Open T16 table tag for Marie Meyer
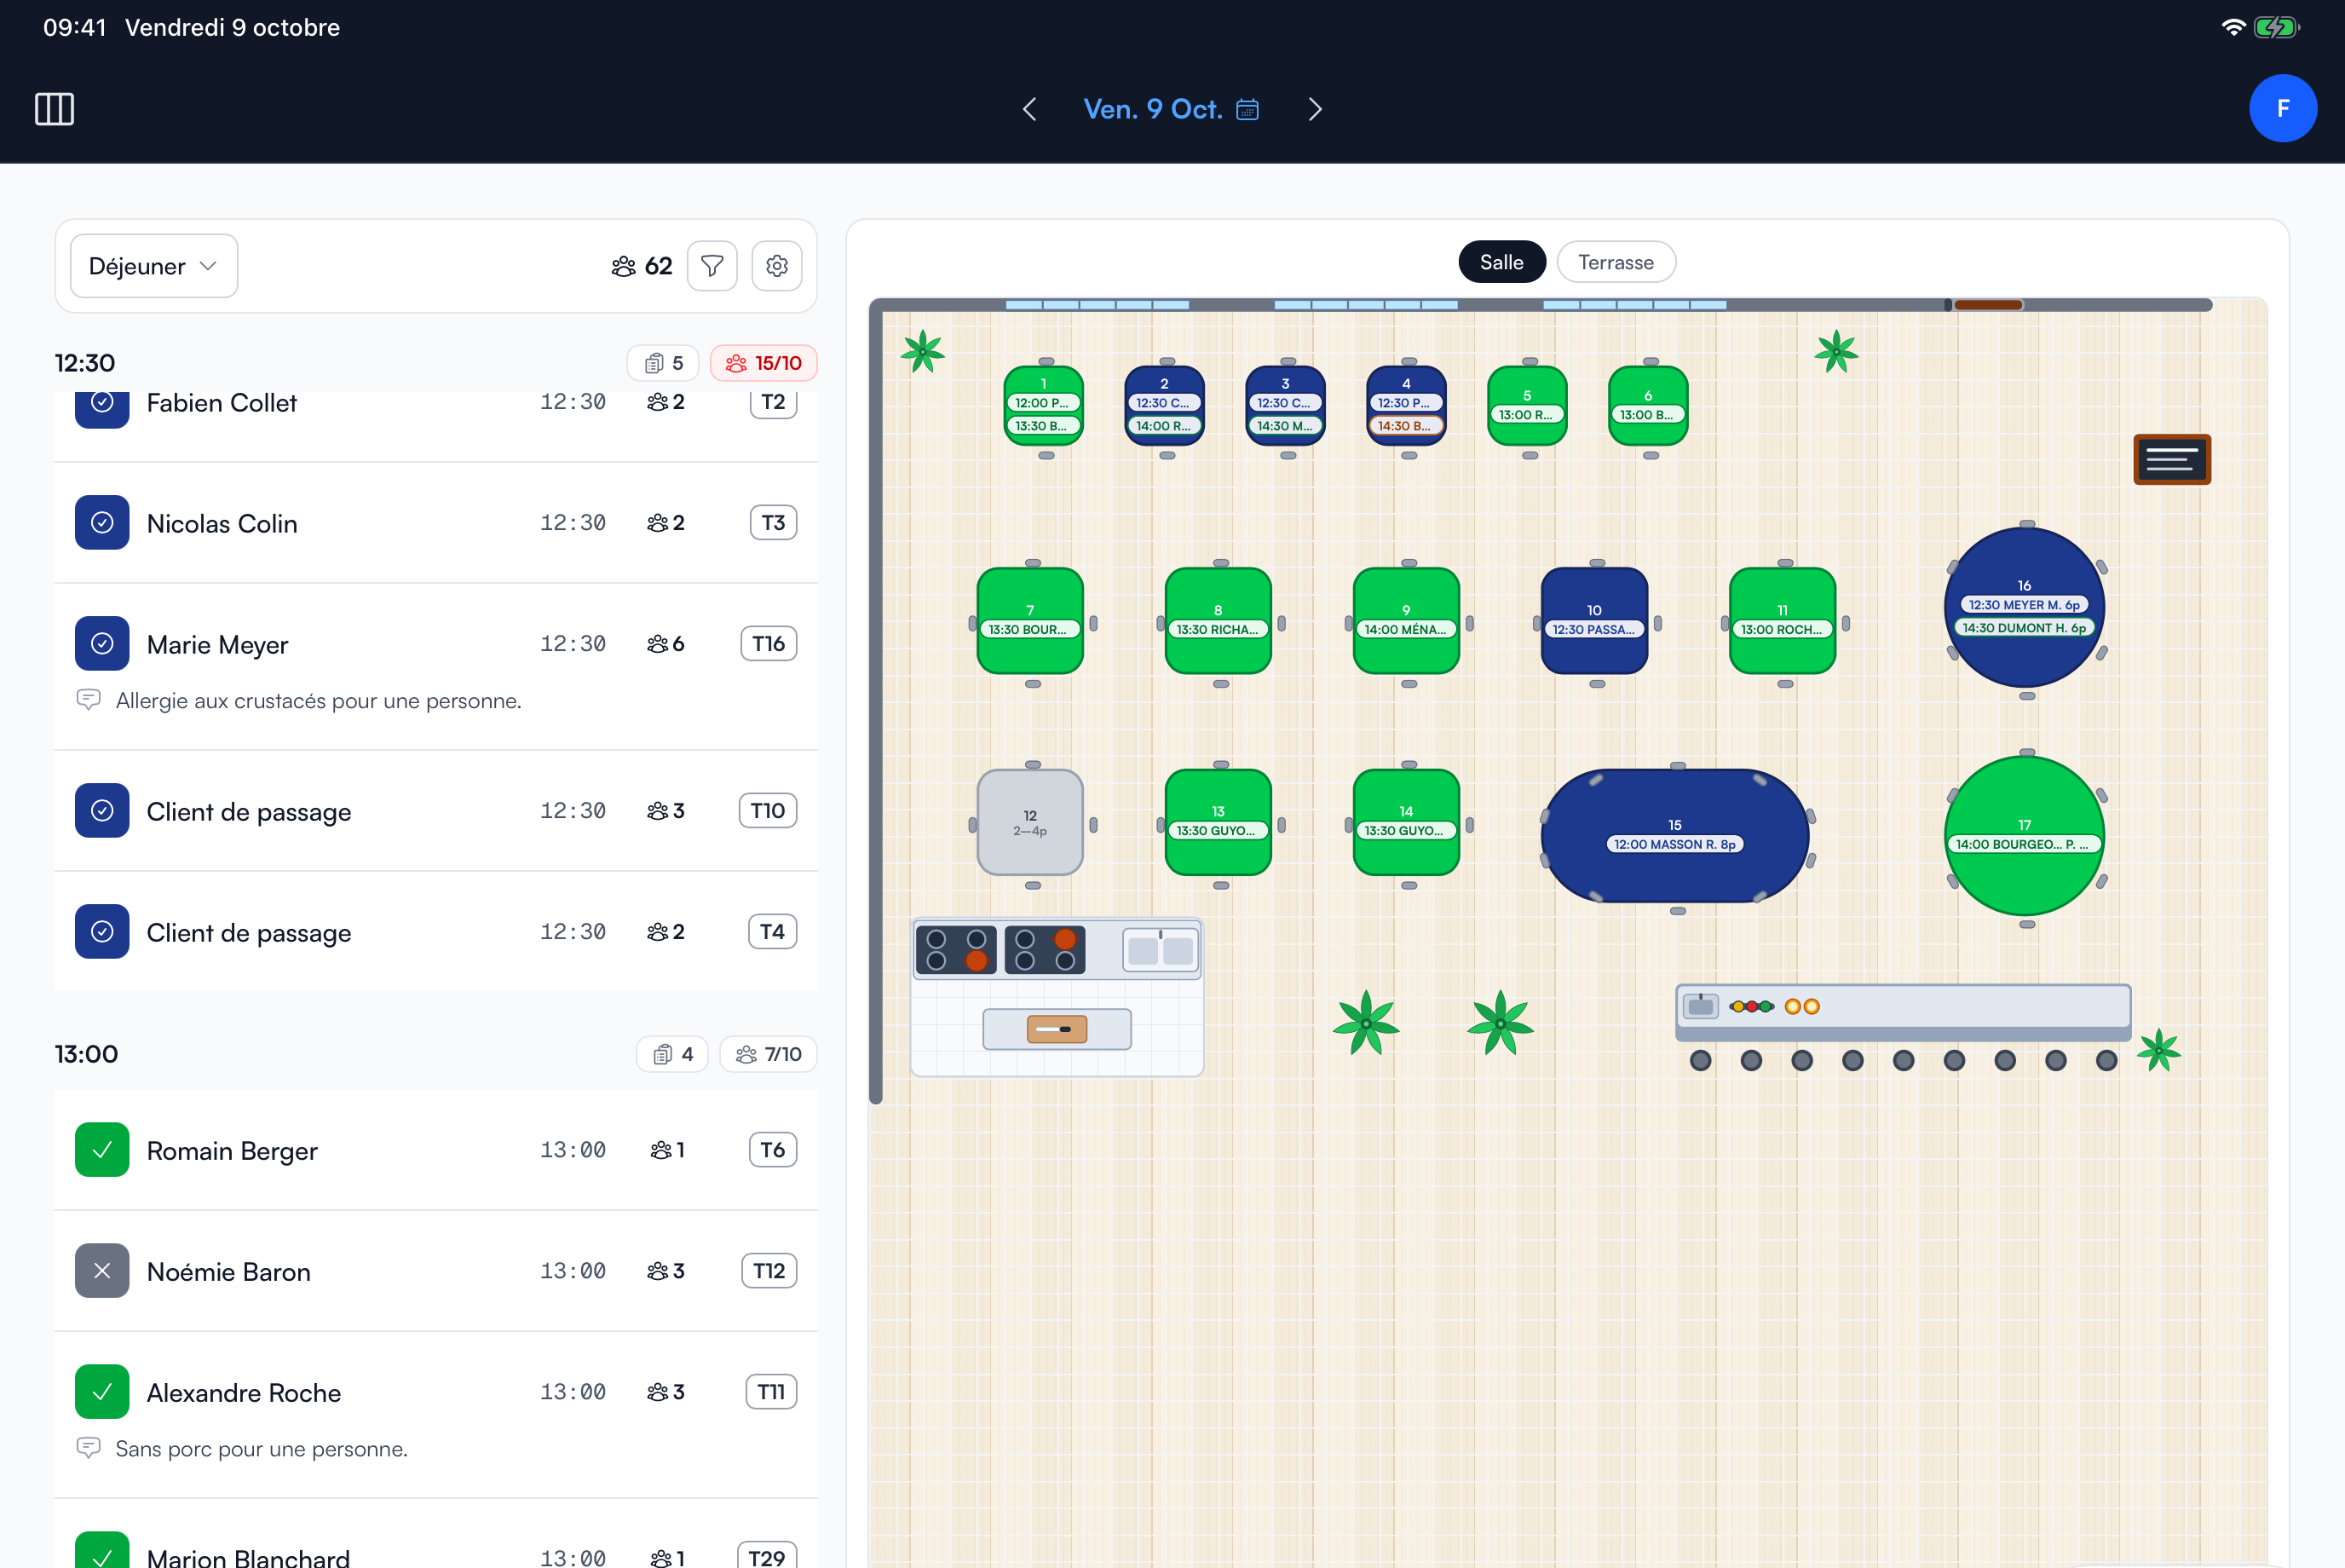 tap(768, 643)
